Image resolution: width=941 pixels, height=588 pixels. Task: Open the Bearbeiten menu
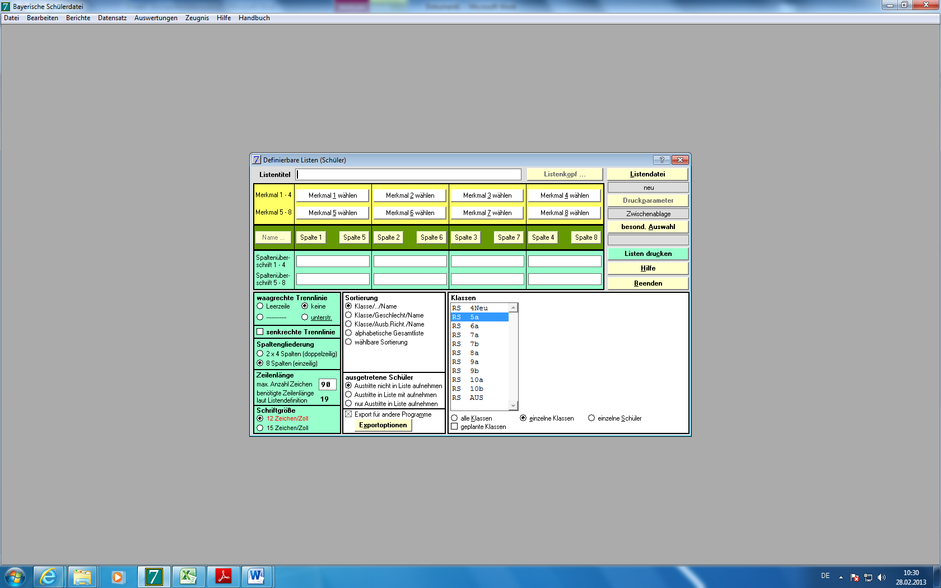coord(43,18)
